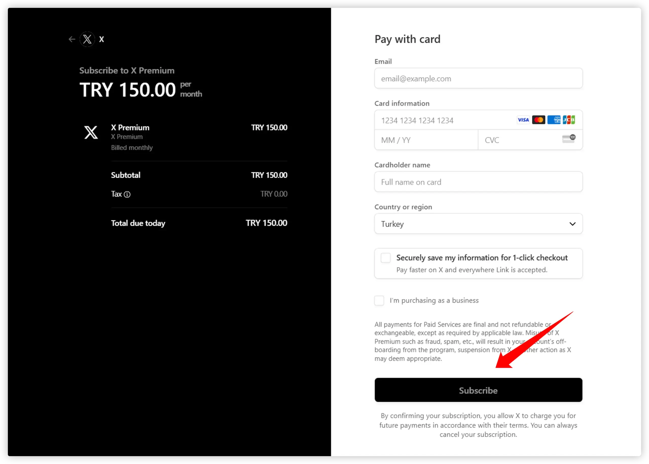Click the X merchant name text
Image resolution: width=649 pixels, height=464 pixels.
click(101, 40)
